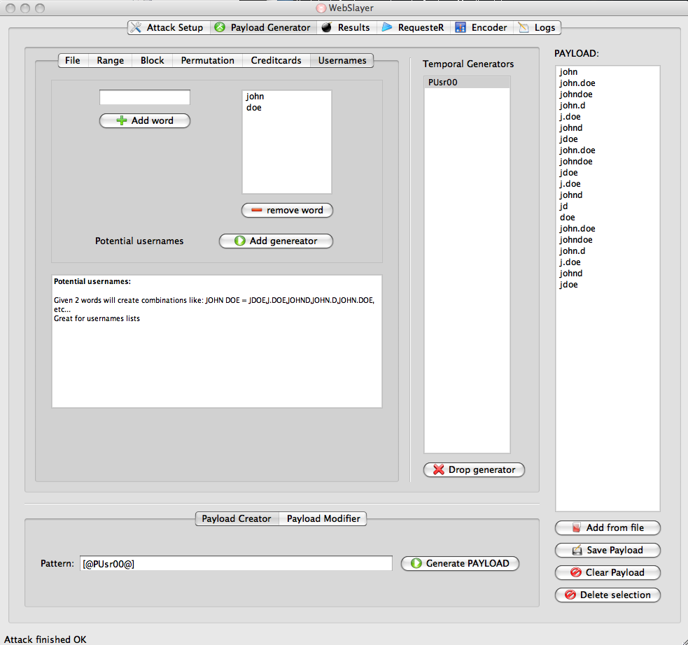Click the red minus remove word icon
688x645 pixels.
point(256,211)
